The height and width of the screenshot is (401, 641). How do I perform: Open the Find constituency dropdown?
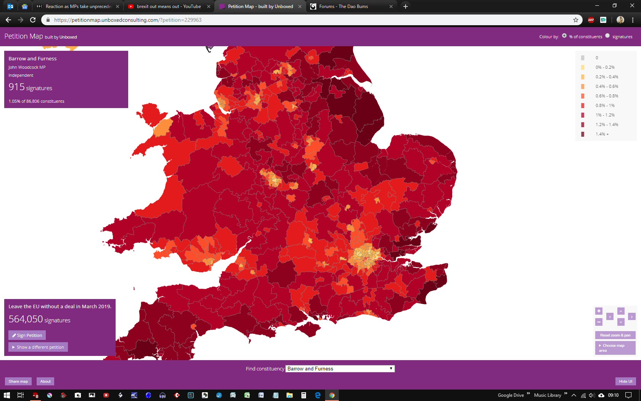point(340,369)
